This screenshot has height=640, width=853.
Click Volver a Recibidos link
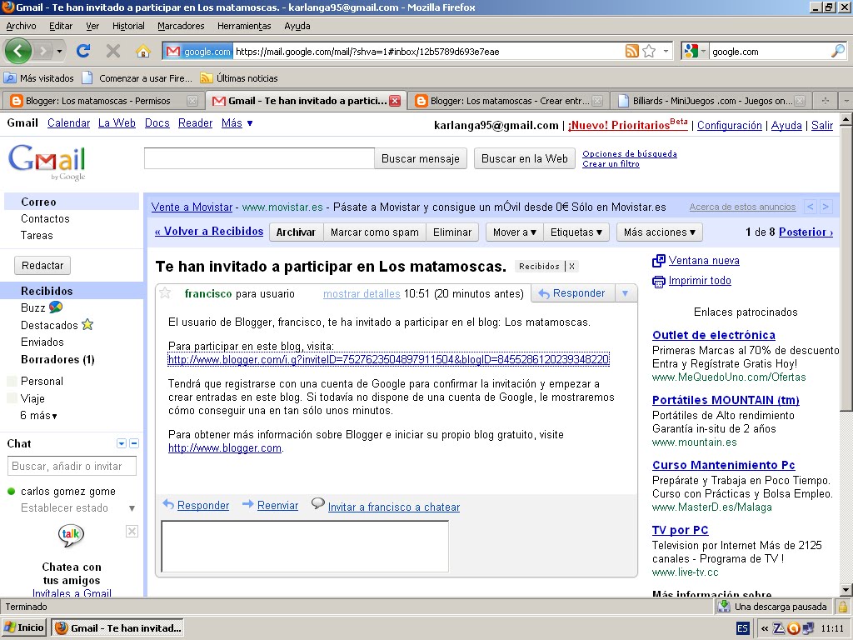(209, 232)
